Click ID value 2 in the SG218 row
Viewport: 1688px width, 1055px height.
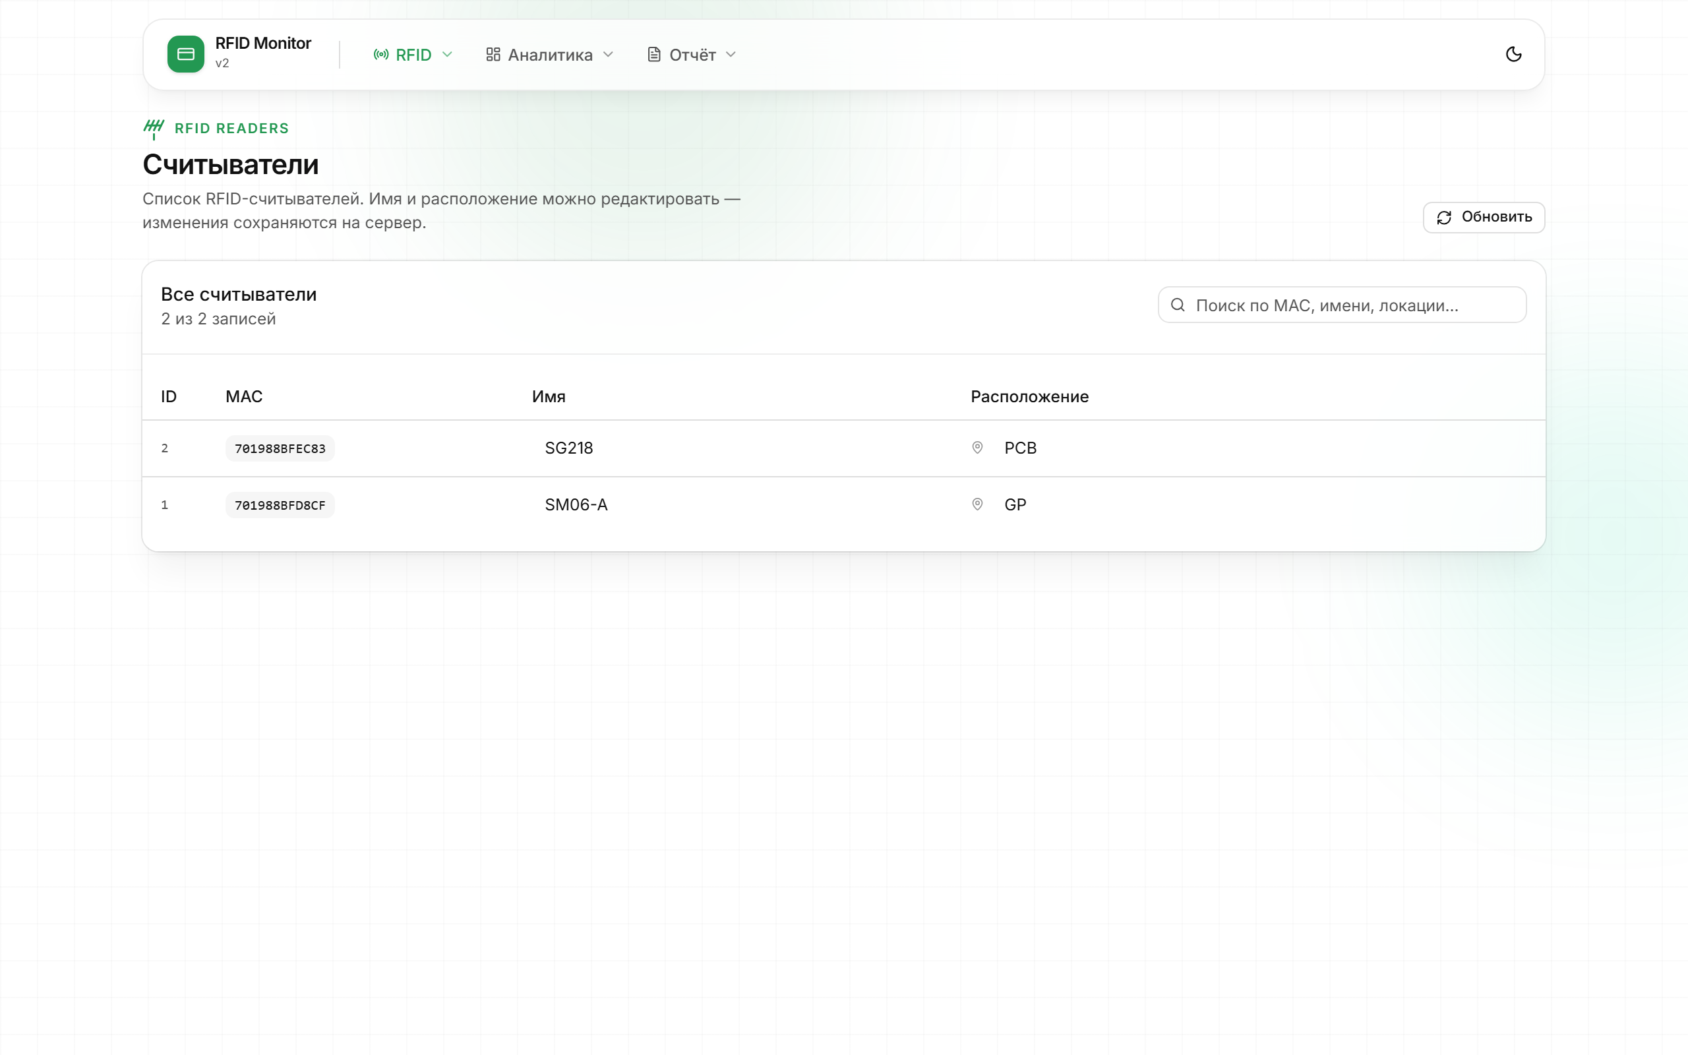pyautogui.click(x=165, y=448)
